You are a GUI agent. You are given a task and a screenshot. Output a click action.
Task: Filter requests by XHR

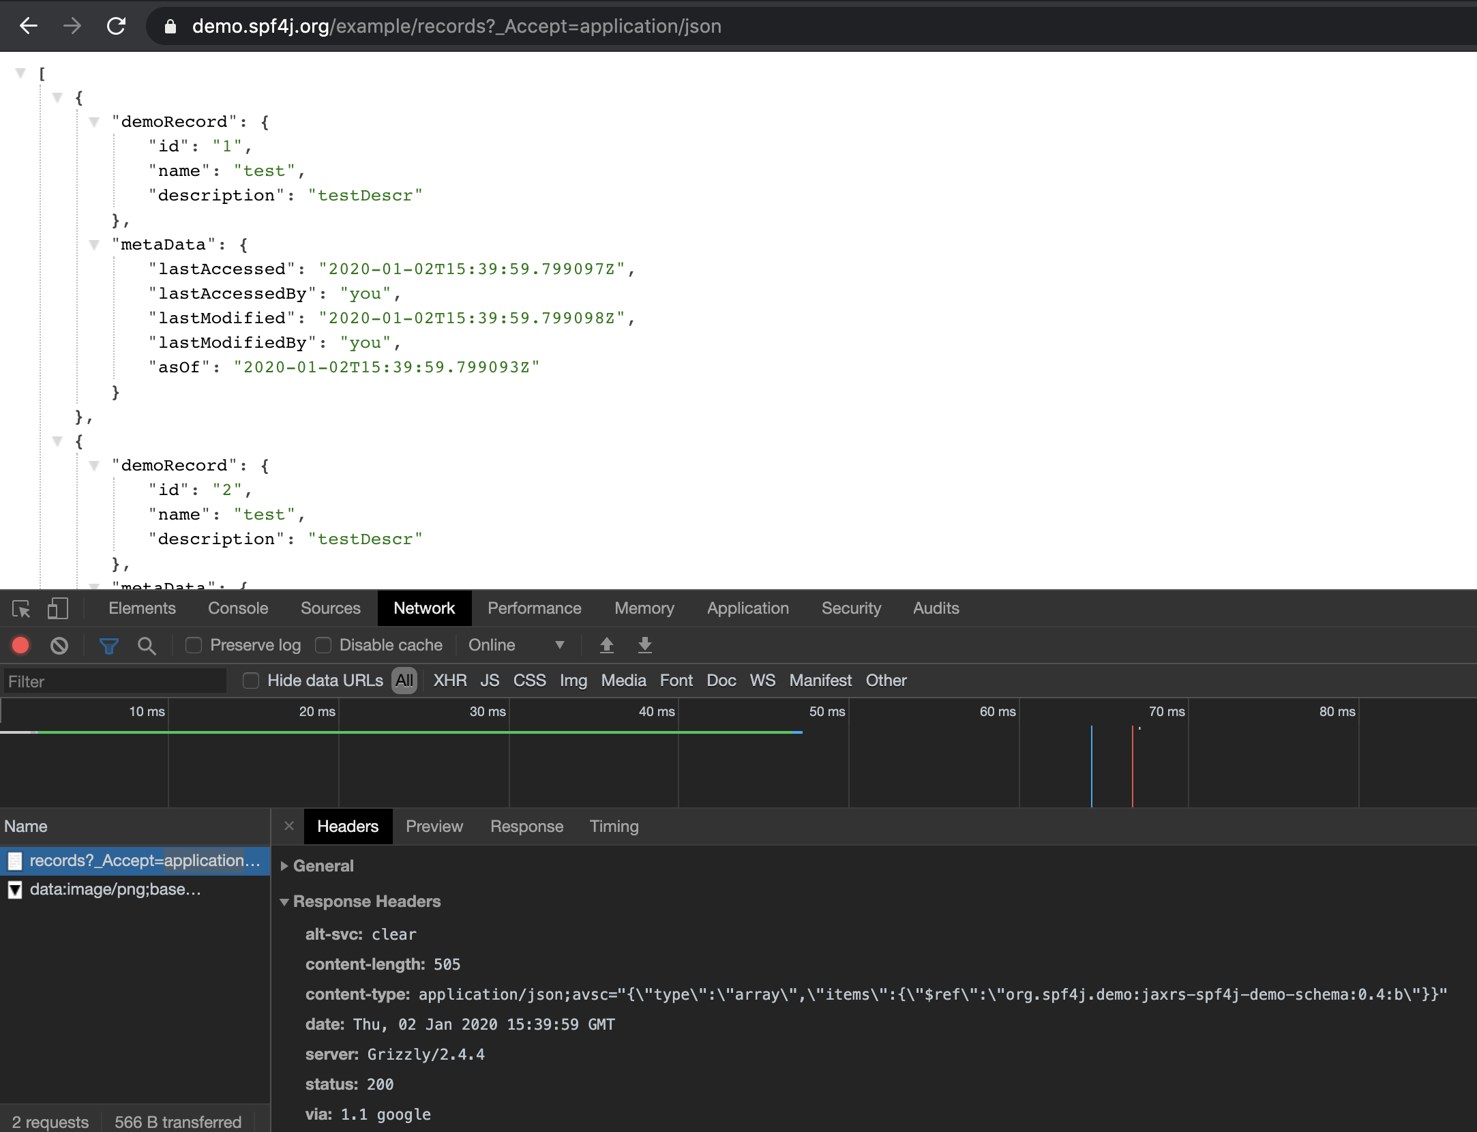click(450, 681)
